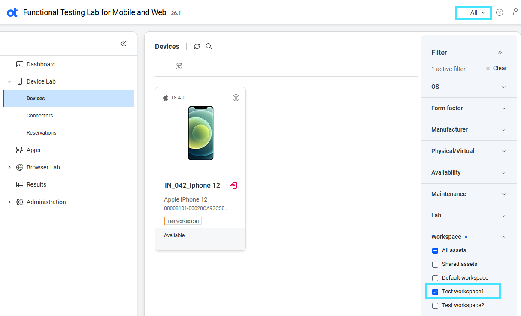This screenshot has width=521, height=316.
Task: Clear the active filter
Action: (496, 68)
